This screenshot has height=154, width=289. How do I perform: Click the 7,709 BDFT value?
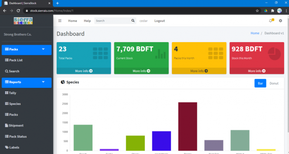[x=135, y=49]
